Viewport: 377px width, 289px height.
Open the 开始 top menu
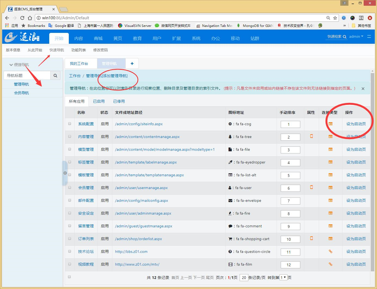tap(59, 38)
